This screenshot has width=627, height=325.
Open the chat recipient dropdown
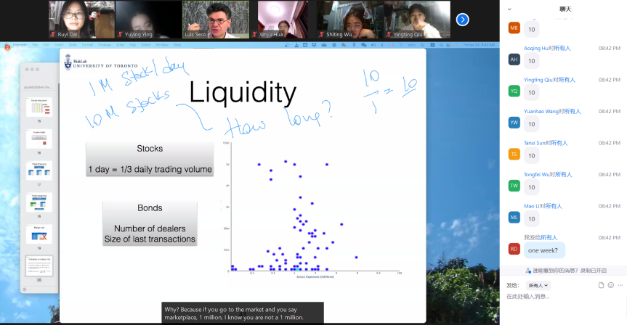(537, 286)
